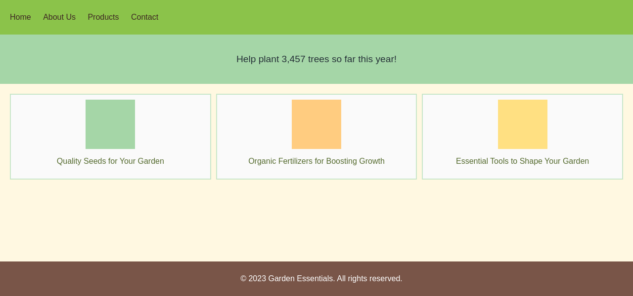Click the footer copyright notice text
This screenshot has height=296, width=633.
[321, 279]
